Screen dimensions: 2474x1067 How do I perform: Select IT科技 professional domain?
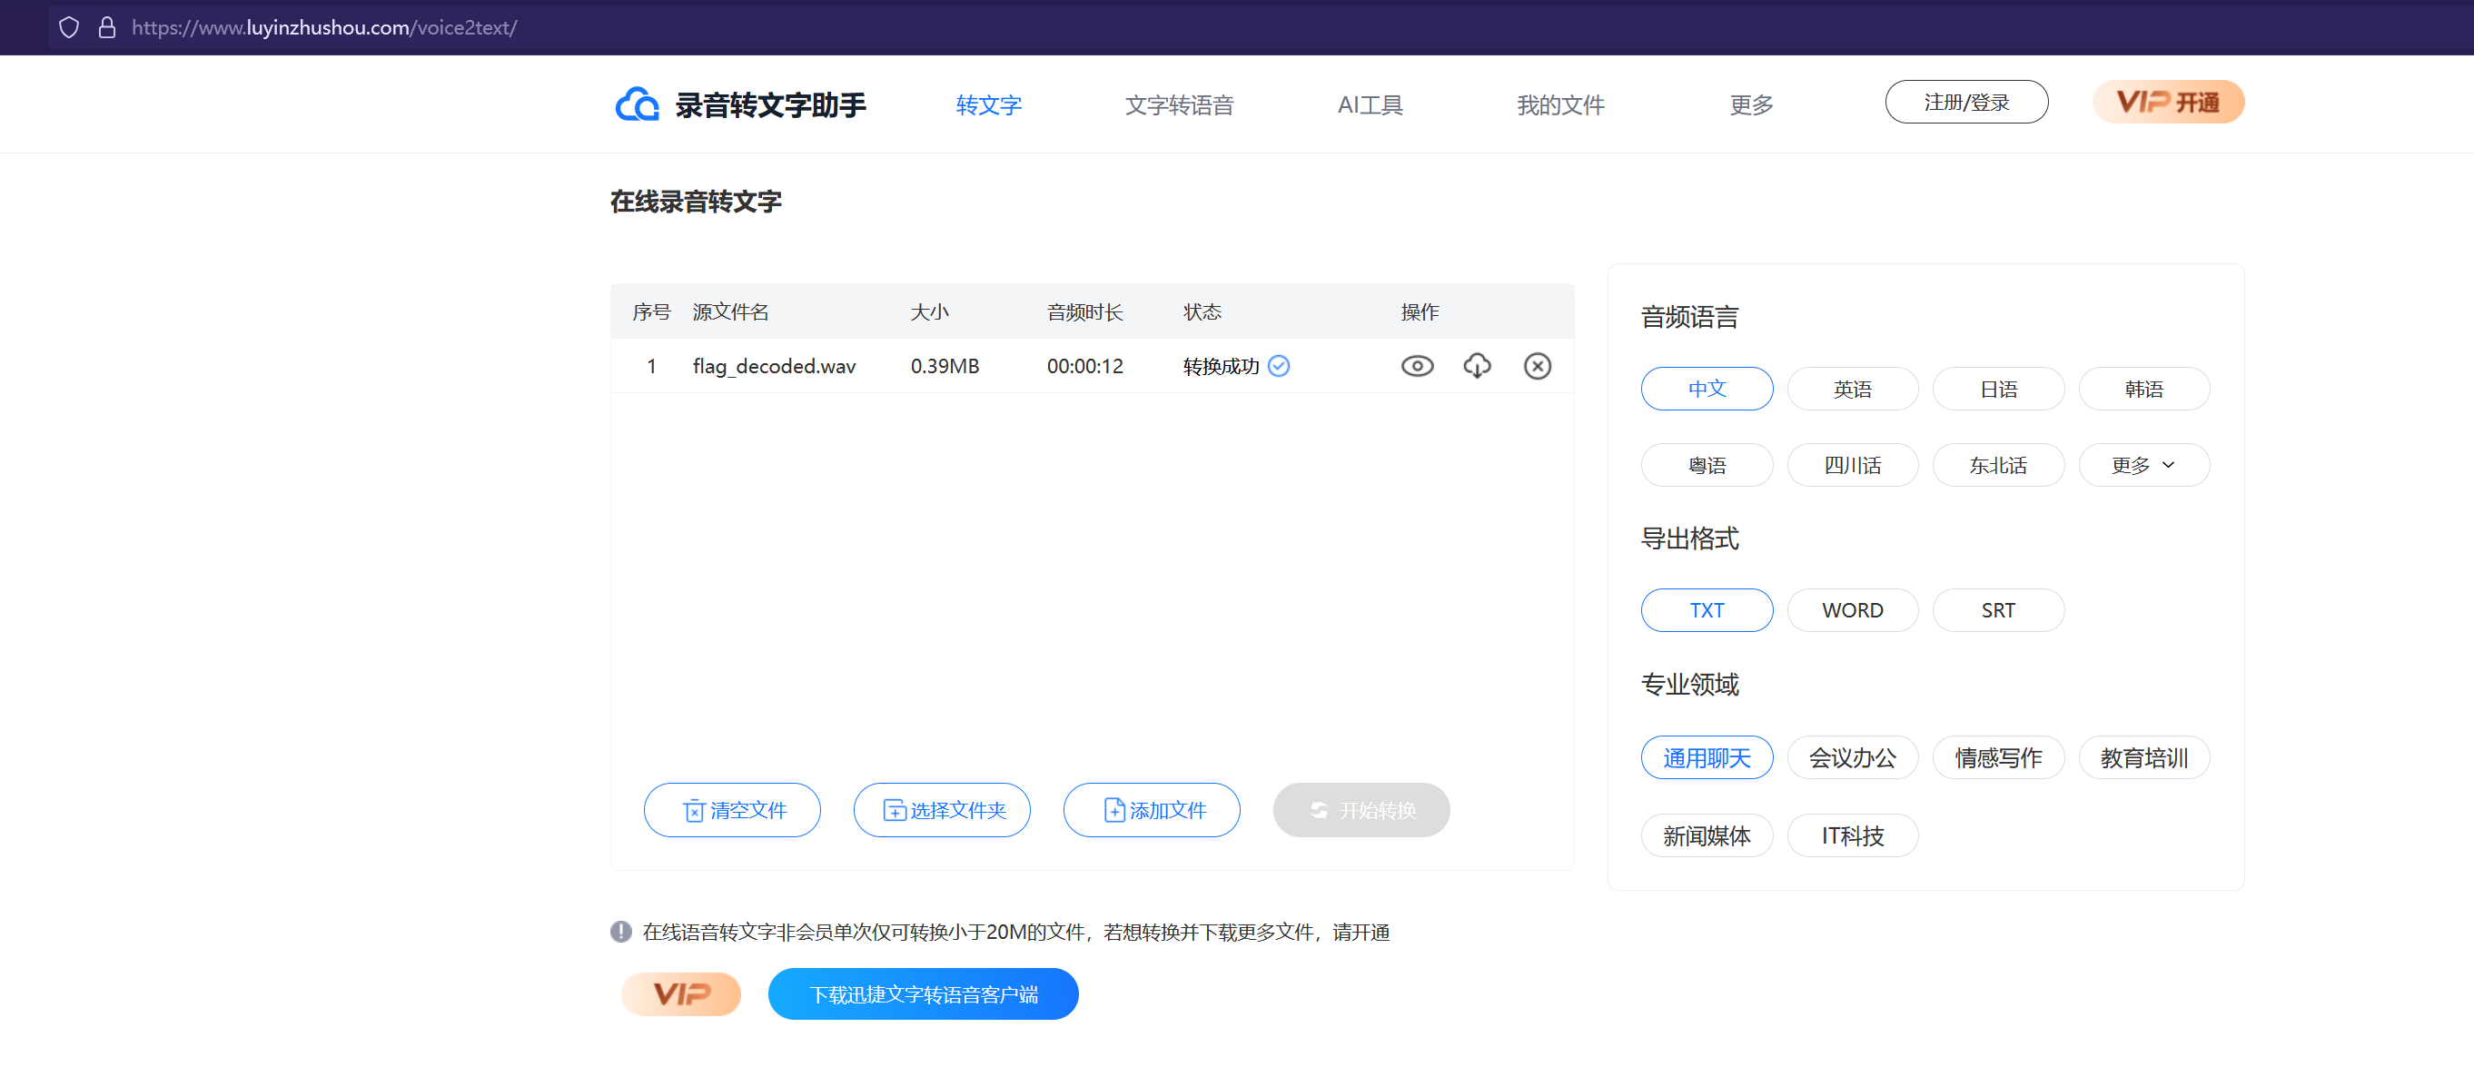pos(1852,835)
